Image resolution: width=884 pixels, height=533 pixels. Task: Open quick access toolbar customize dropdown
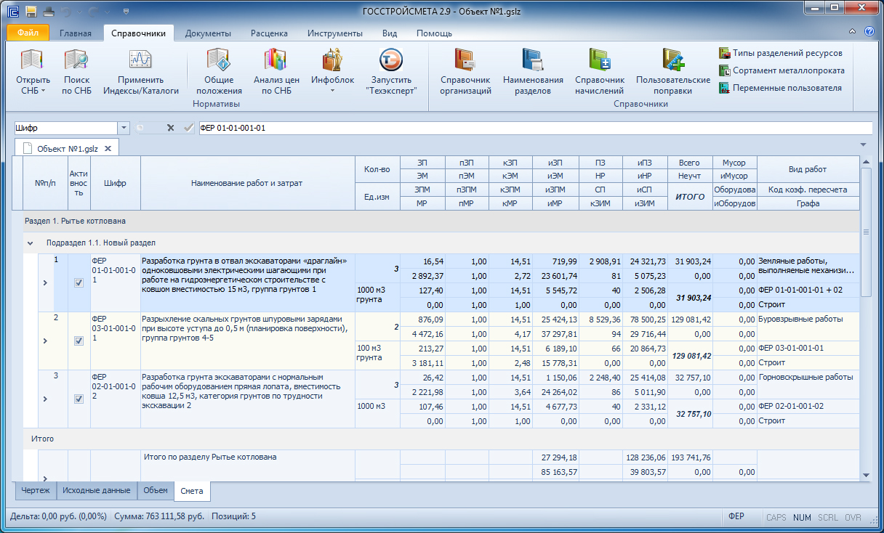pyautogui.click(x=126, y=12)
